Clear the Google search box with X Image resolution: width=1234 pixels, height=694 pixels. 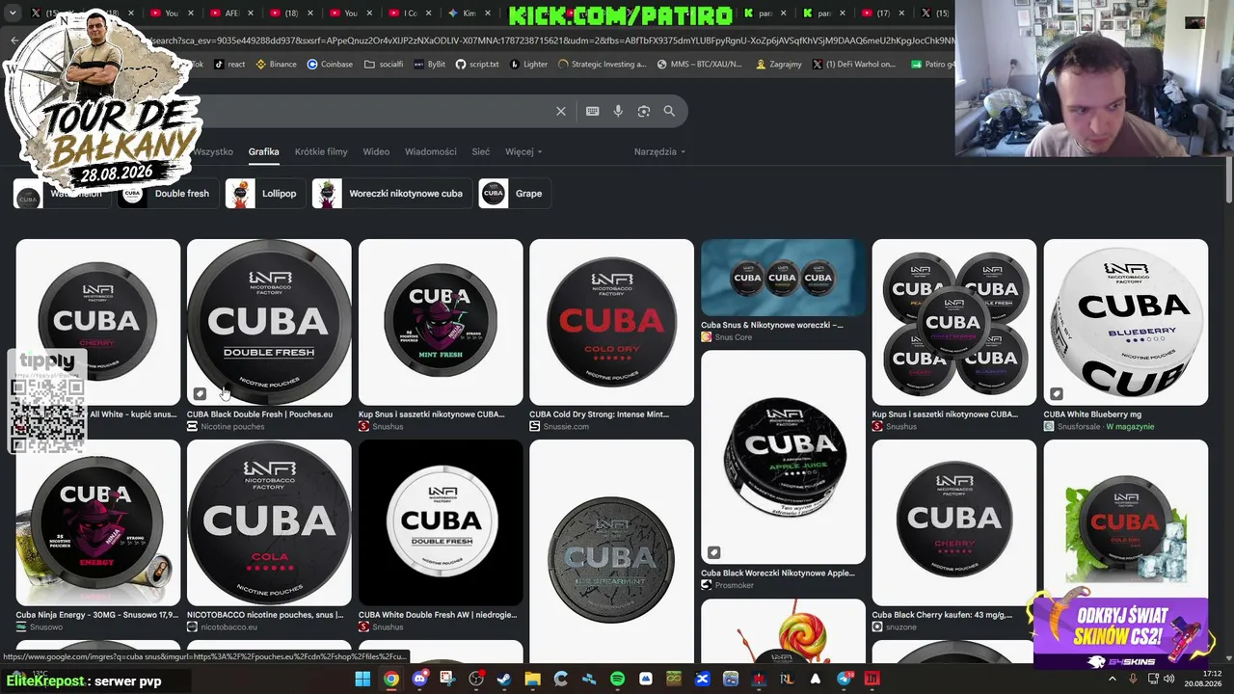pyautogui.click(x=561, y=111)
